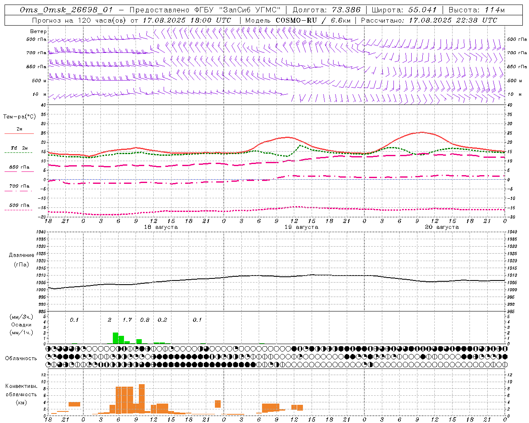Click the 0.8 precipitation total value

point(145,320)
